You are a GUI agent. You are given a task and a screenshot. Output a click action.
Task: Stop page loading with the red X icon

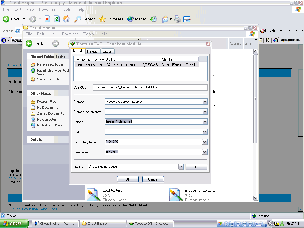pyautogui.click(x=47, y=19)
